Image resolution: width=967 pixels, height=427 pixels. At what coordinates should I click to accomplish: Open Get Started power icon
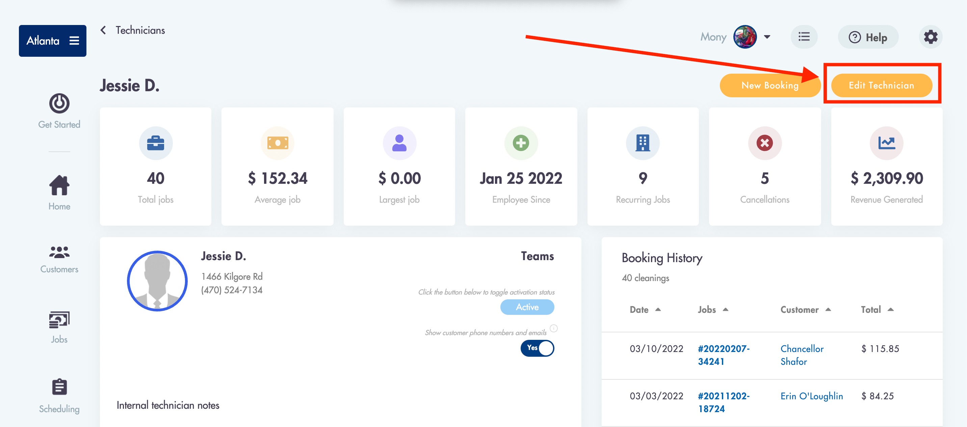click(59, 104)
